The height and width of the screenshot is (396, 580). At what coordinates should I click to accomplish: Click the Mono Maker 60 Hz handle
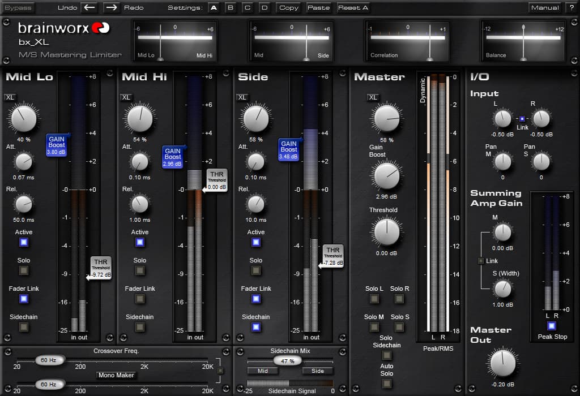click(x=49, y=384)
